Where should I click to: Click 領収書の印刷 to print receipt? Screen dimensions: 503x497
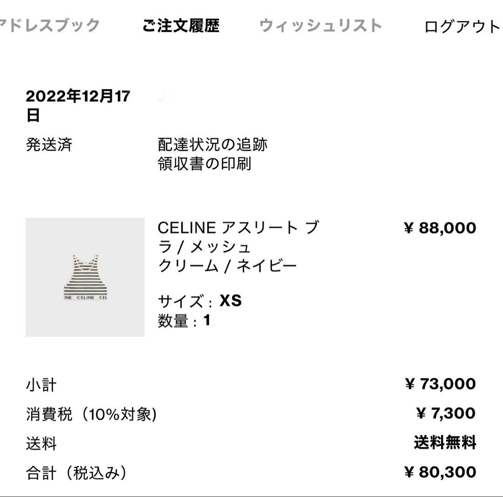coord(204,164)
